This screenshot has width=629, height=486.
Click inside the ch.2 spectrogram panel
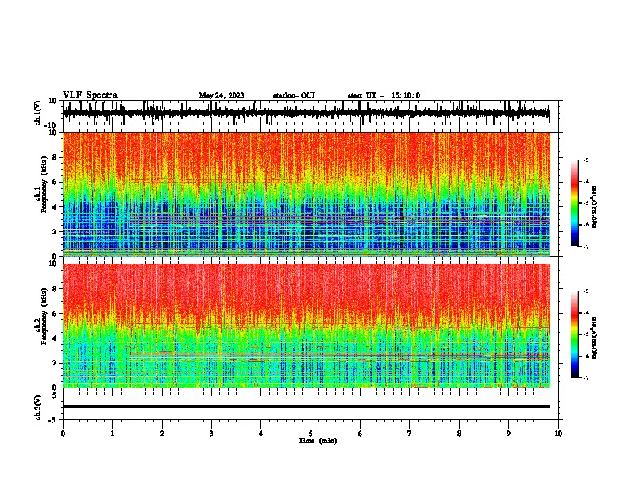[307, 326]
